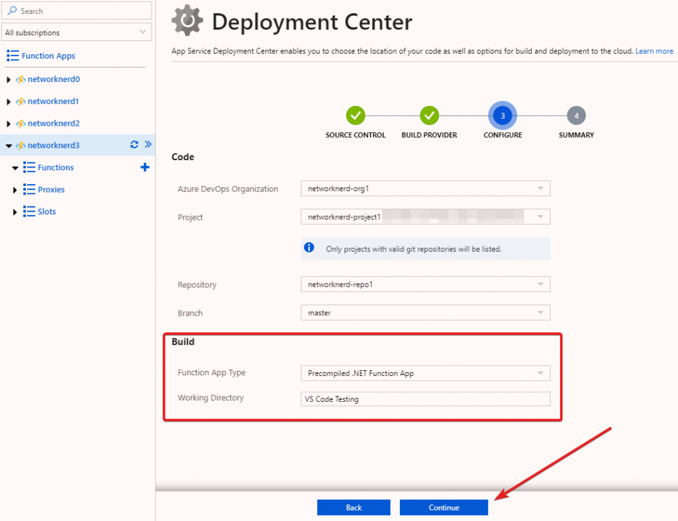
Task: Open the Slots tree item
Action: 47,211
